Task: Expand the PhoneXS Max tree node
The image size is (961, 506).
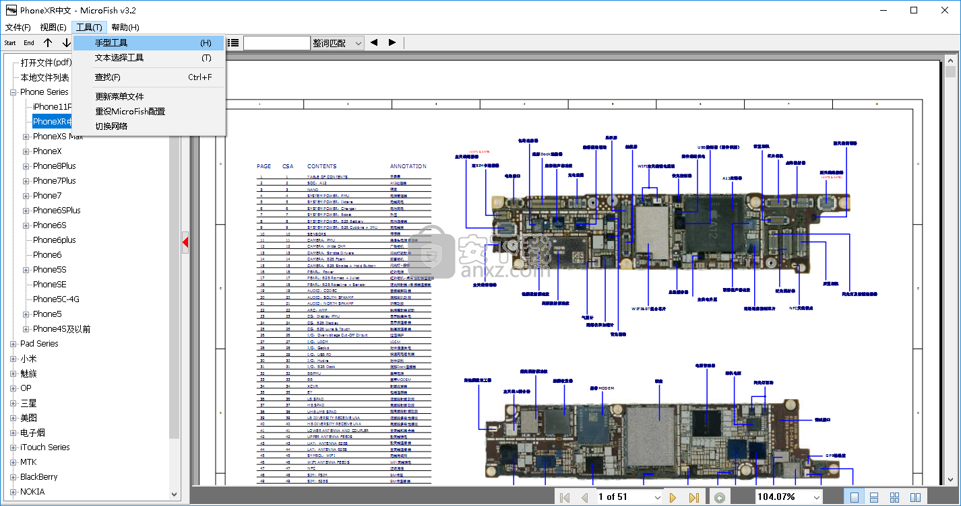Action: (26, 137)
